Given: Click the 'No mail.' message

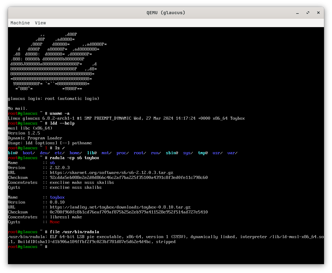Looking at the screenshot, I should click(x=18, y=109).
